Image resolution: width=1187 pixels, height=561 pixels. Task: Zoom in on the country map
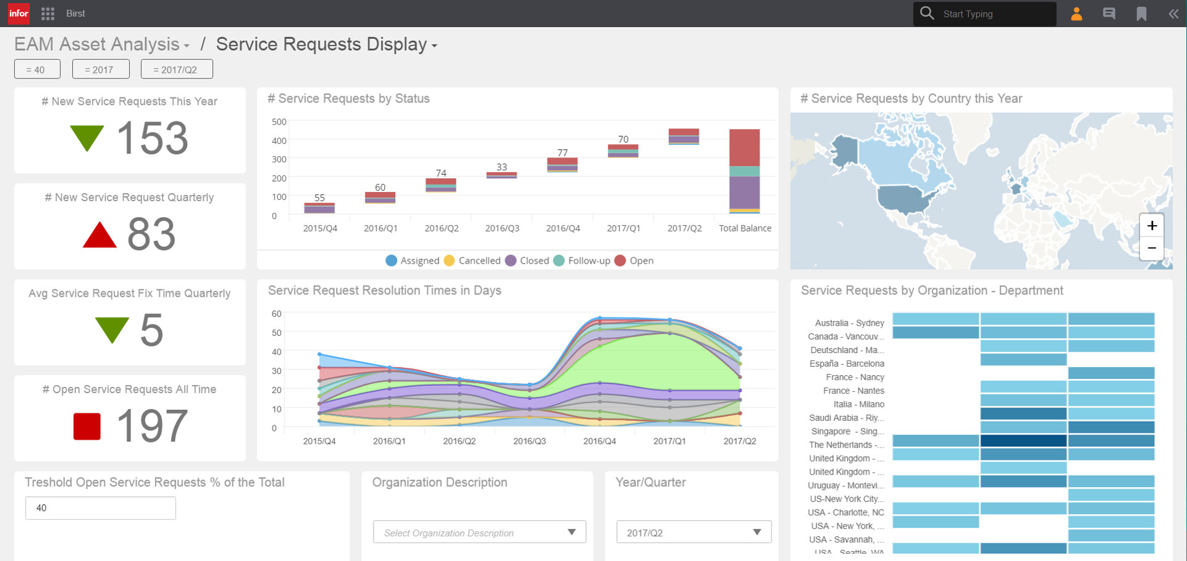1151,226
